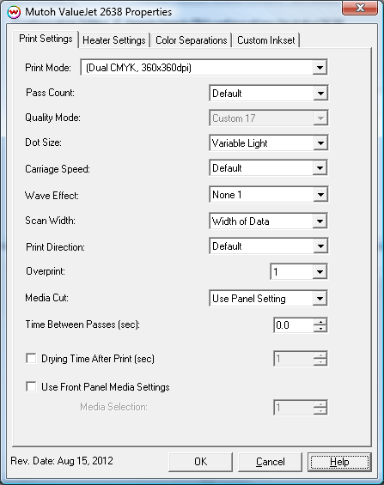384x485 pixels.
Task: Click the Cancel button
Action: pos(270,462)
